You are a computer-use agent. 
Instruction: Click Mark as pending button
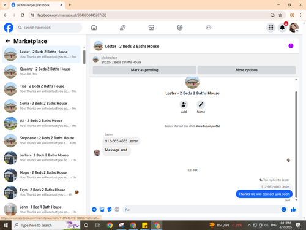(144, 70)
